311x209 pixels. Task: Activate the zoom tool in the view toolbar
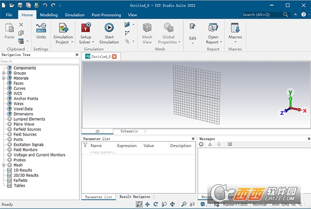tap(139, 204)
